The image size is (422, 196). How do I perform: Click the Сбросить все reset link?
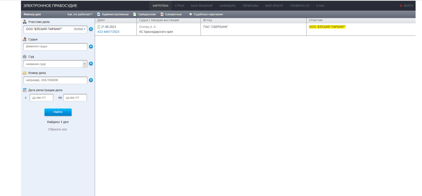pyautogui.click(x=58, y=129)
